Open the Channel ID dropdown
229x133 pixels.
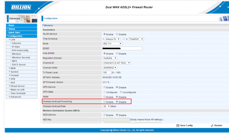pos(117,63)
